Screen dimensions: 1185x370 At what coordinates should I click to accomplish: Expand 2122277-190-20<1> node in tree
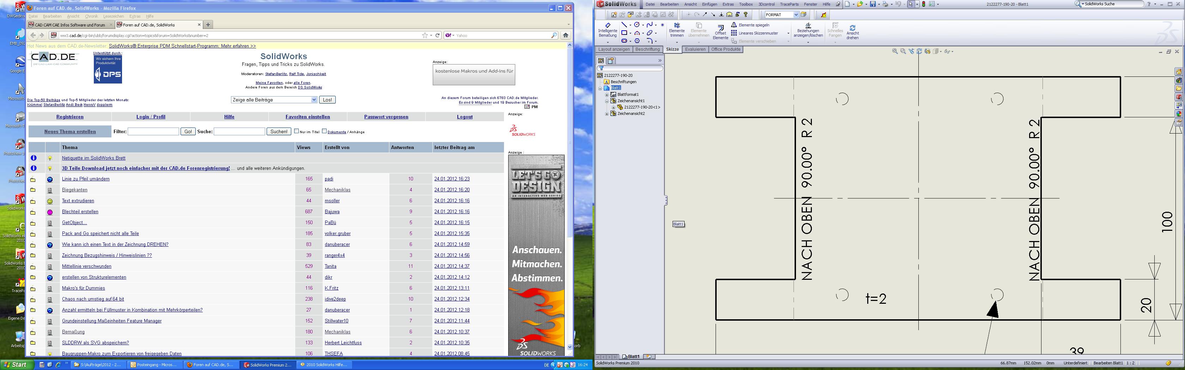613,107
